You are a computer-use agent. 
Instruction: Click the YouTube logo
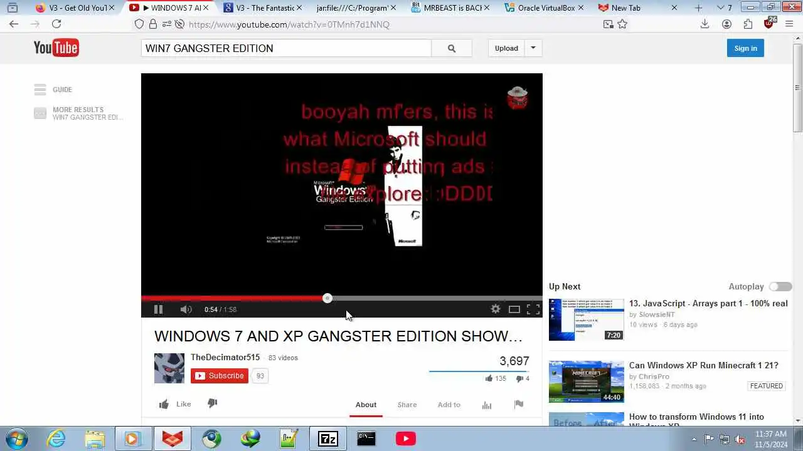(56, 48)
